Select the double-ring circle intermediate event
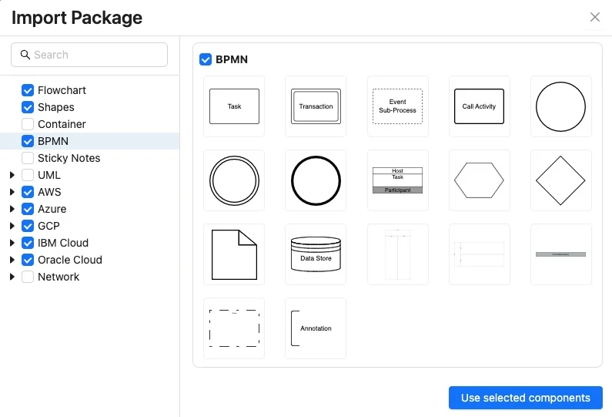This screenshot has height=417, width=612. coord(234,180)
